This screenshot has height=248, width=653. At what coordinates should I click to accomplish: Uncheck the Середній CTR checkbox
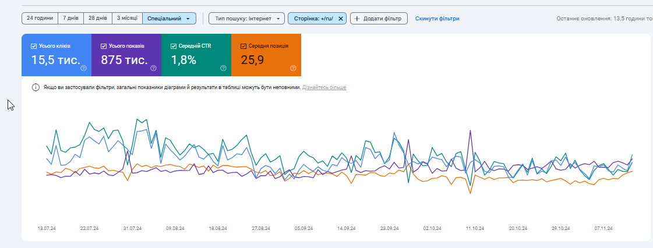point(174,45)
